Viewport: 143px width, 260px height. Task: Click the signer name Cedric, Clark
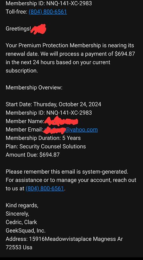pos(22,222)
